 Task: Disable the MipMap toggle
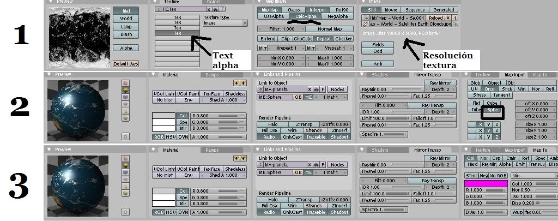269,10
